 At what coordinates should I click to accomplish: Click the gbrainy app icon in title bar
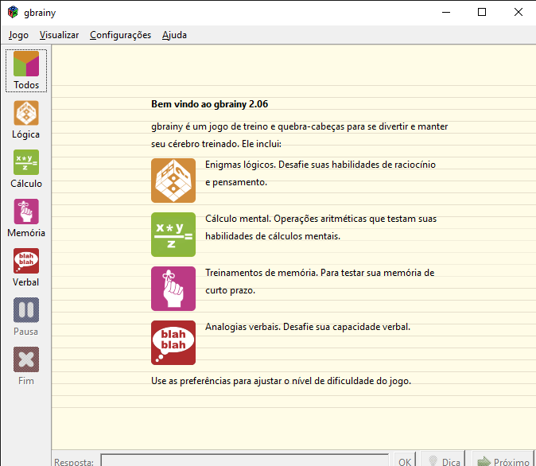(14, 13)
